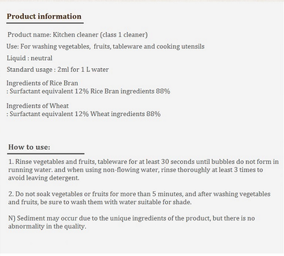Click the Liquid neutral text
The height and width of the screenshot is (256, 284).
29,58
